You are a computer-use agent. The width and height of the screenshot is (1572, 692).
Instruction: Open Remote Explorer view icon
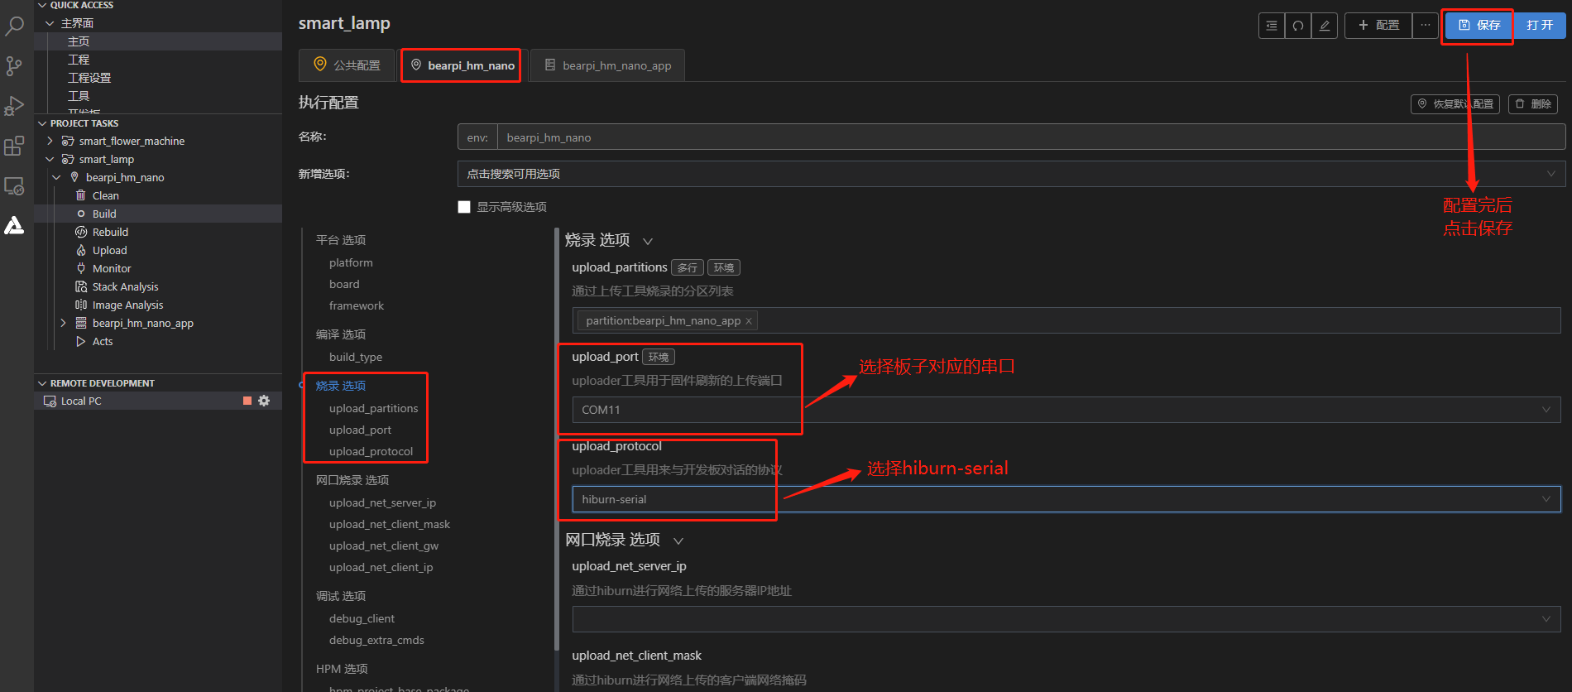coord(14,186)
